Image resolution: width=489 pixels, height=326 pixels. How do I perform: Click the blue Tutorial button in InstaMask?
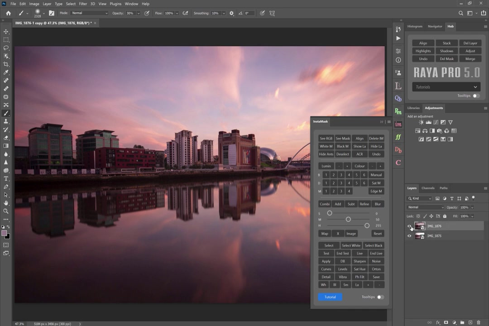tap(330, 297)
